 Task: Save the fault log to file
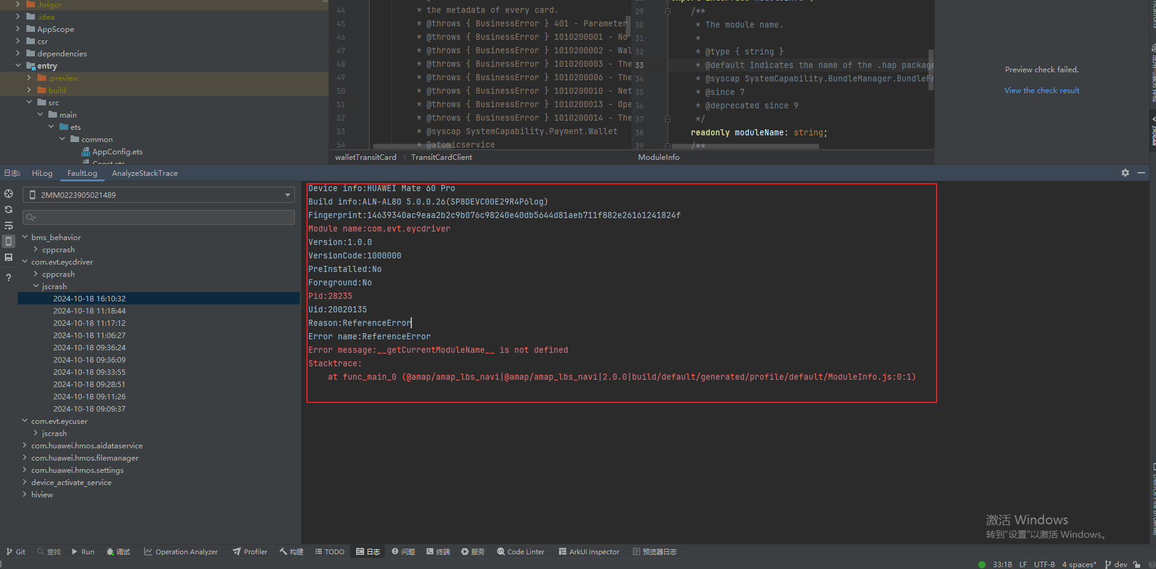[9, 257]
